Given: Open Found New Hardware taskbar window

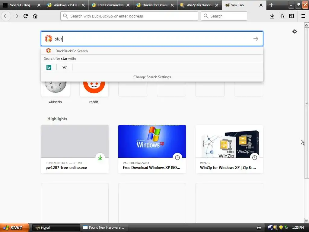Looking at the screenshot, I should [104, 228].
